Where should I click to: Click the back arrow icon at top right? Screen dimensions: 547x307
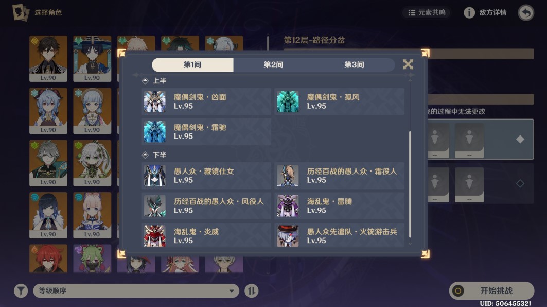pyautogui.click(x=526, y=13)
